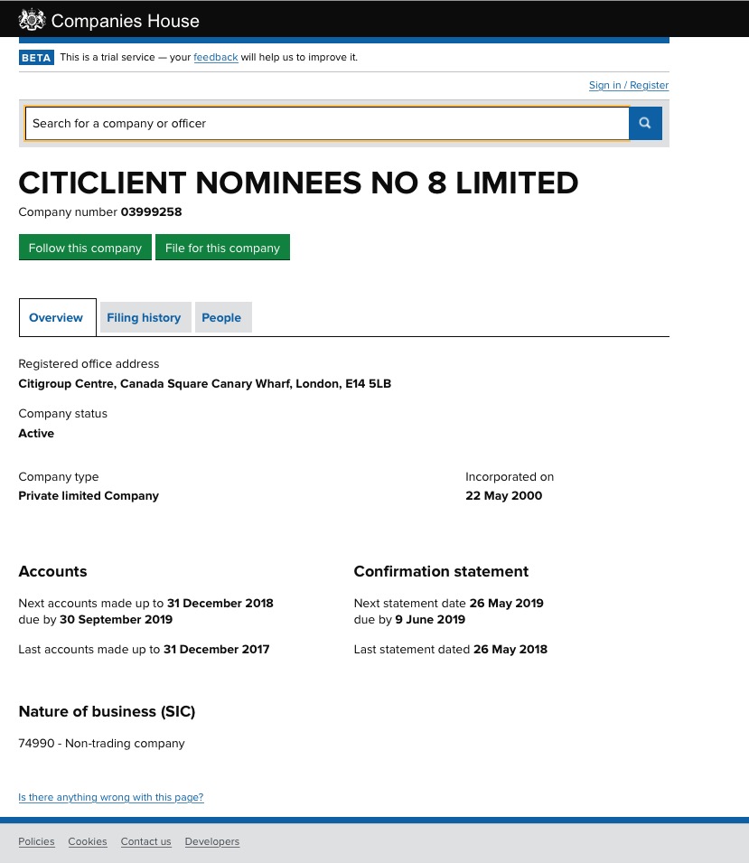The image size is (749, 863).
Task: Click the BETA tag label
Action: 37,57
